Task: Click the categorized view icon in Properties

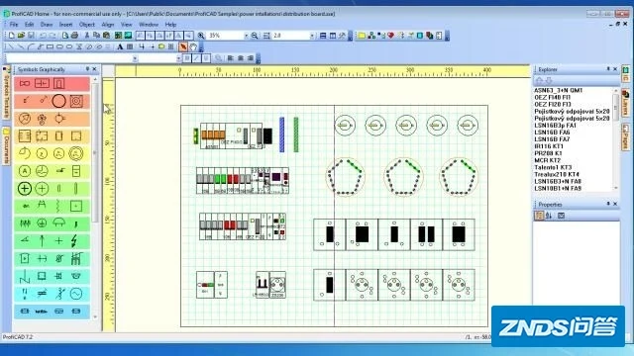Action: click(539, 216)
